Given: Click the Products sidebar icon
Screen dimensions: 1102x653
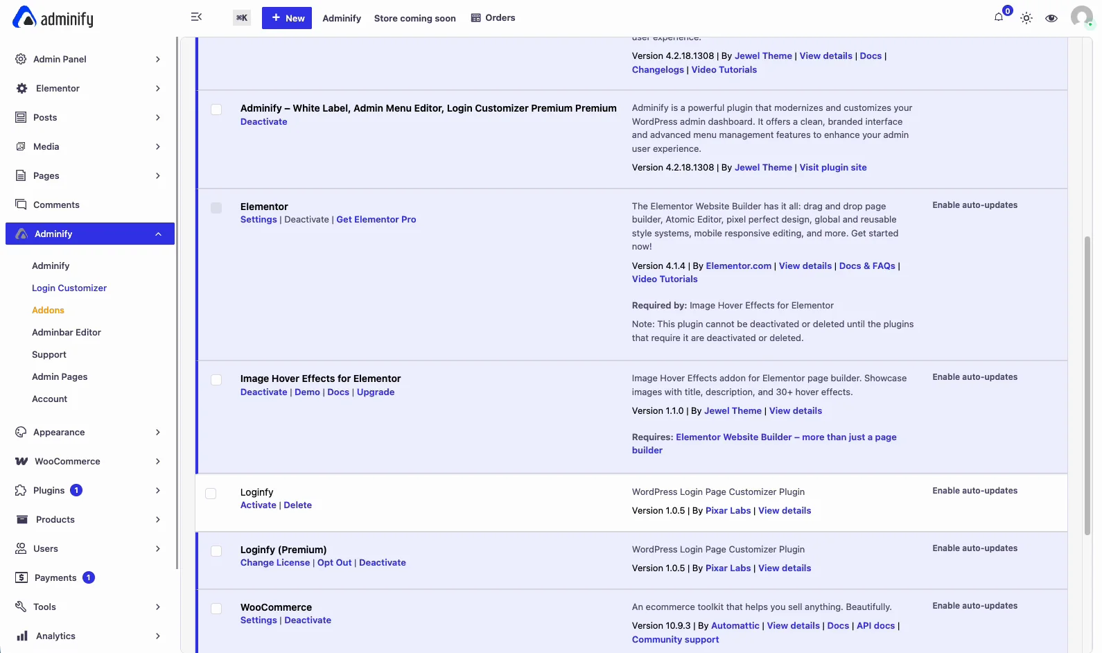Looking at the screenshot, I should pos(22,519).
